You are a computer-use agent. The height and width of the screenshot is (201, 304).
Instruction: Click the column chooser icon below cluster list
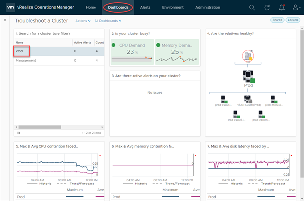click(x=19, y=133)
